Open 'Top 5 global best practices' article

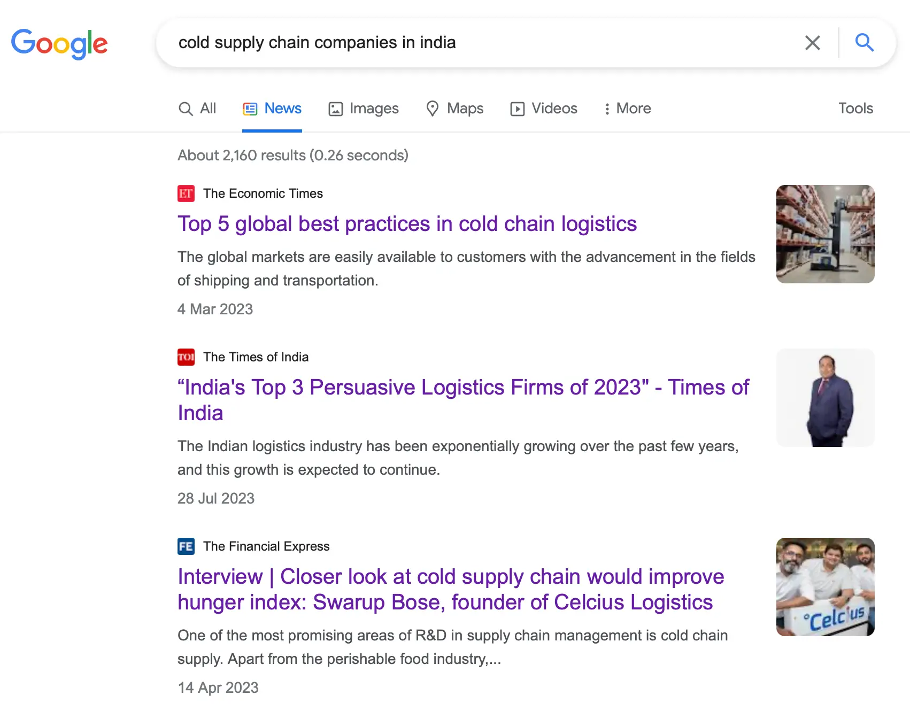407,224
